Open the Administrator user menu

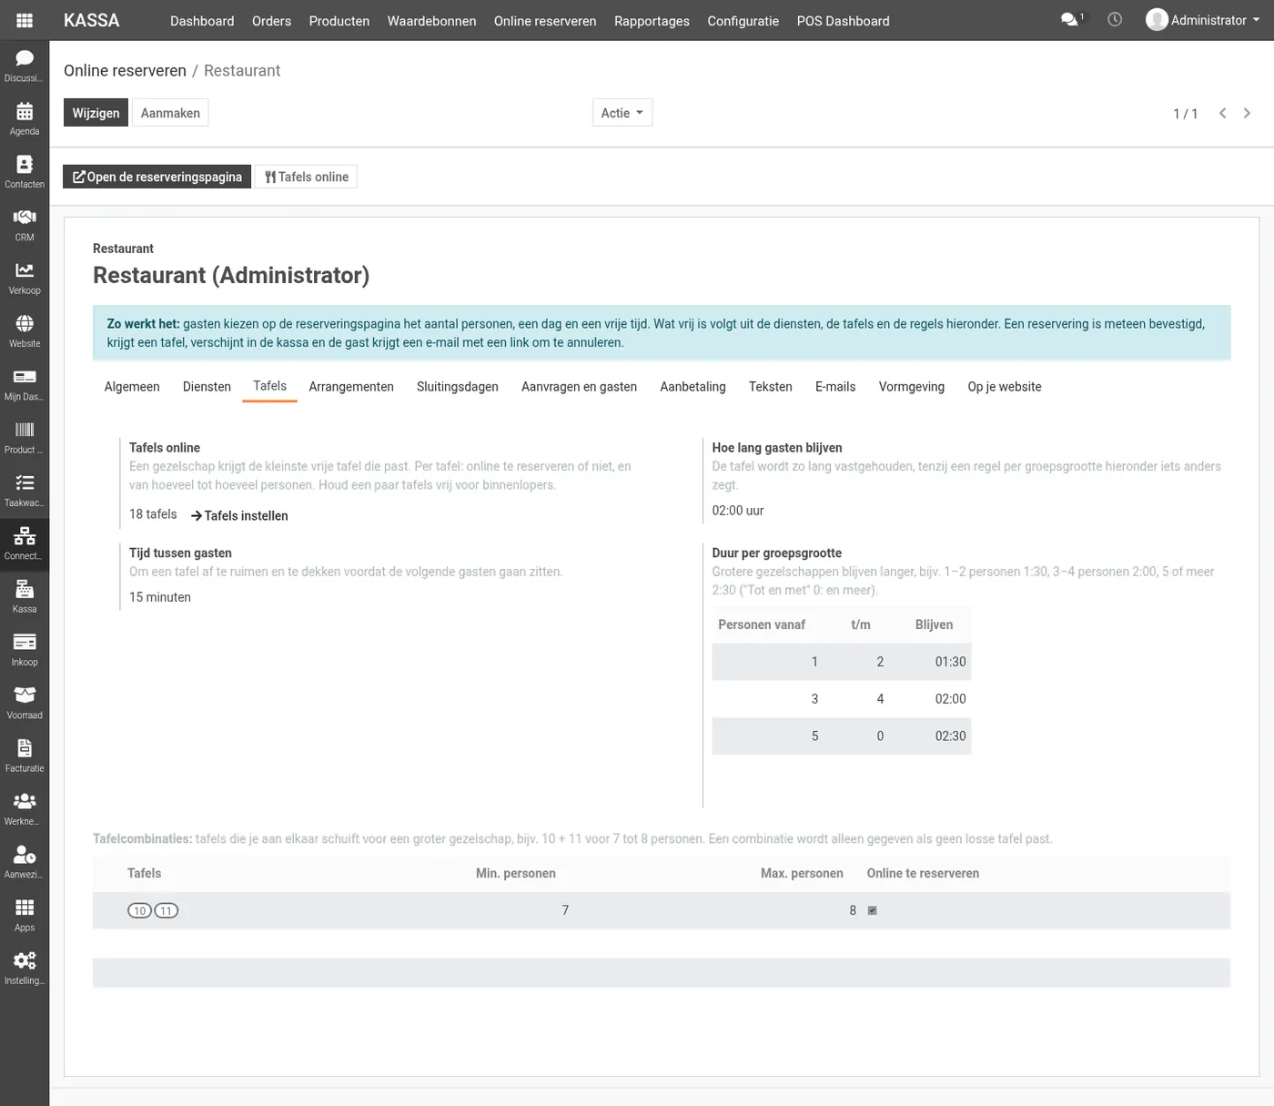coord(1203,20)
